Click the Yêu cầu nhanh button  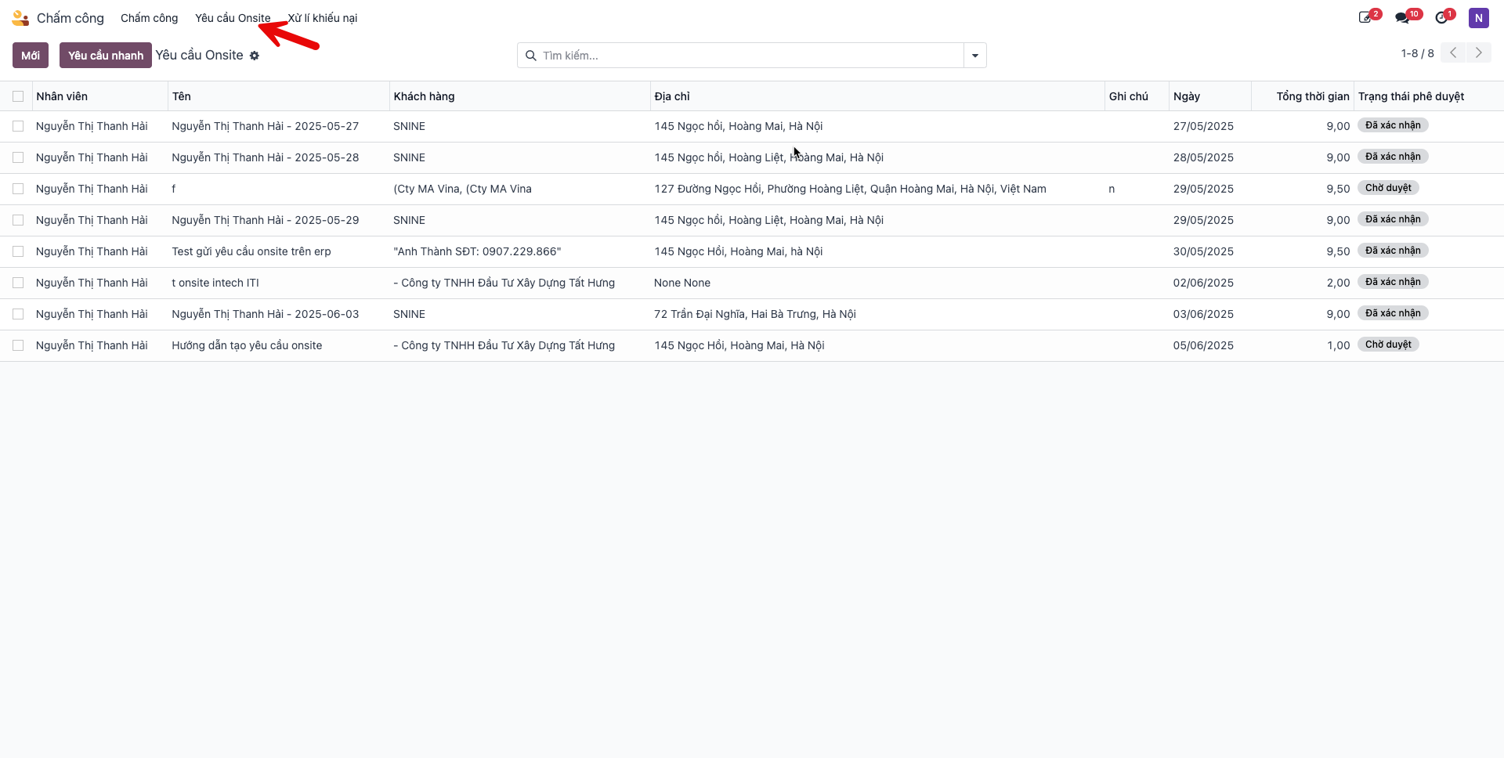click(106, 55)
